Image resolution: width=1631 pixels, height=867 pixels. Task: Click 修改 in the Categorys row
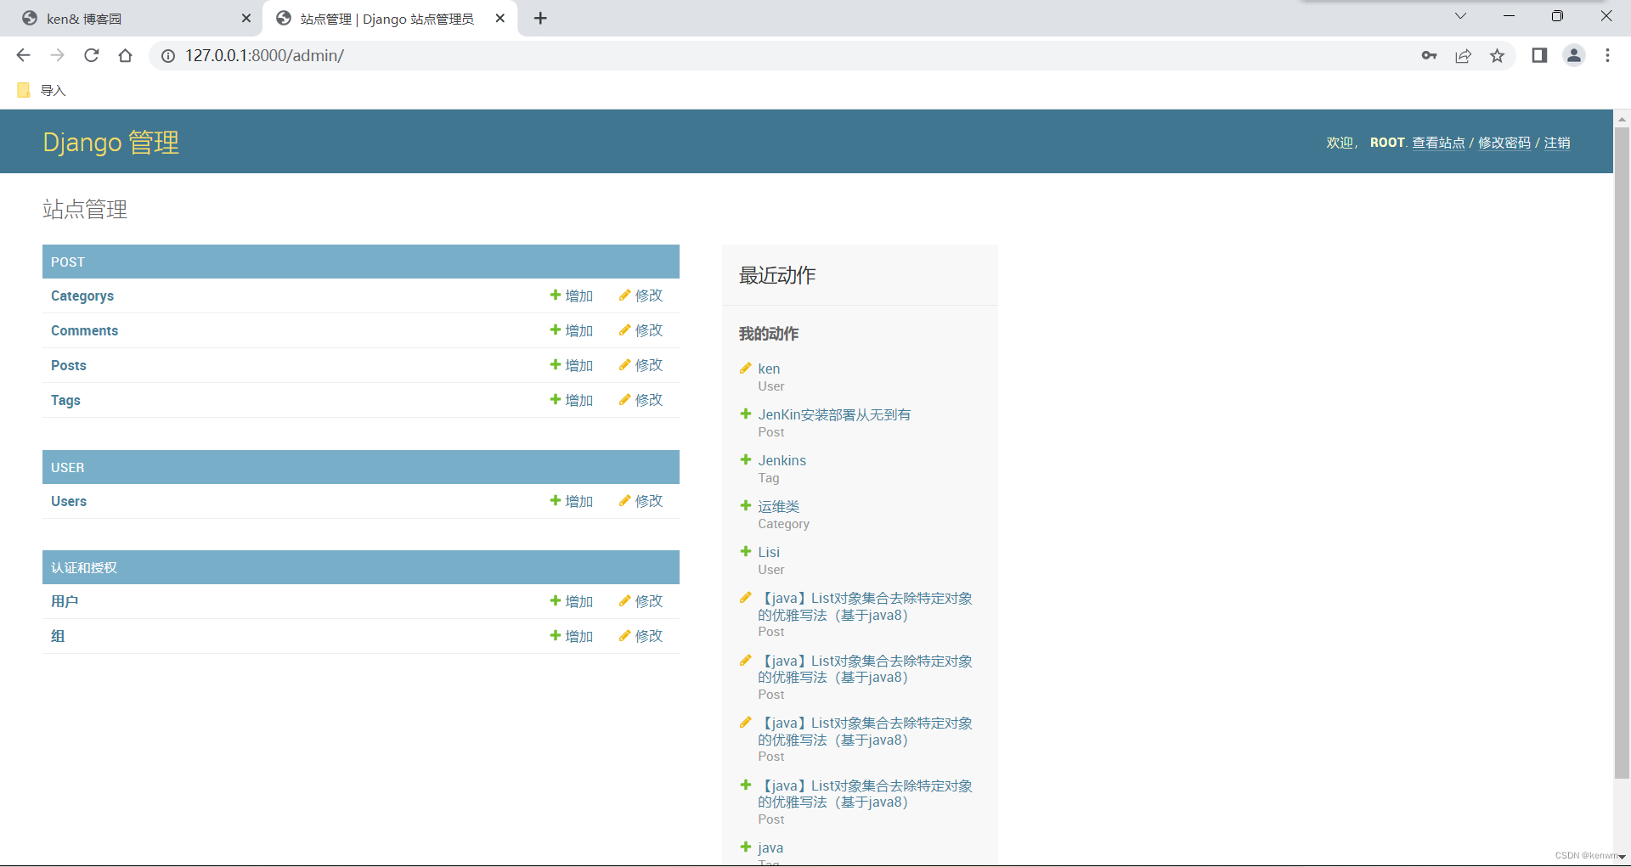[641, 296]
